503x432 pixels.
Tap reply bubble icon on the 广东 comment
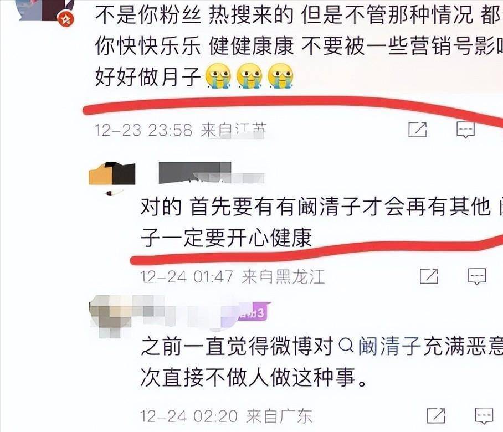pos(484,416)
